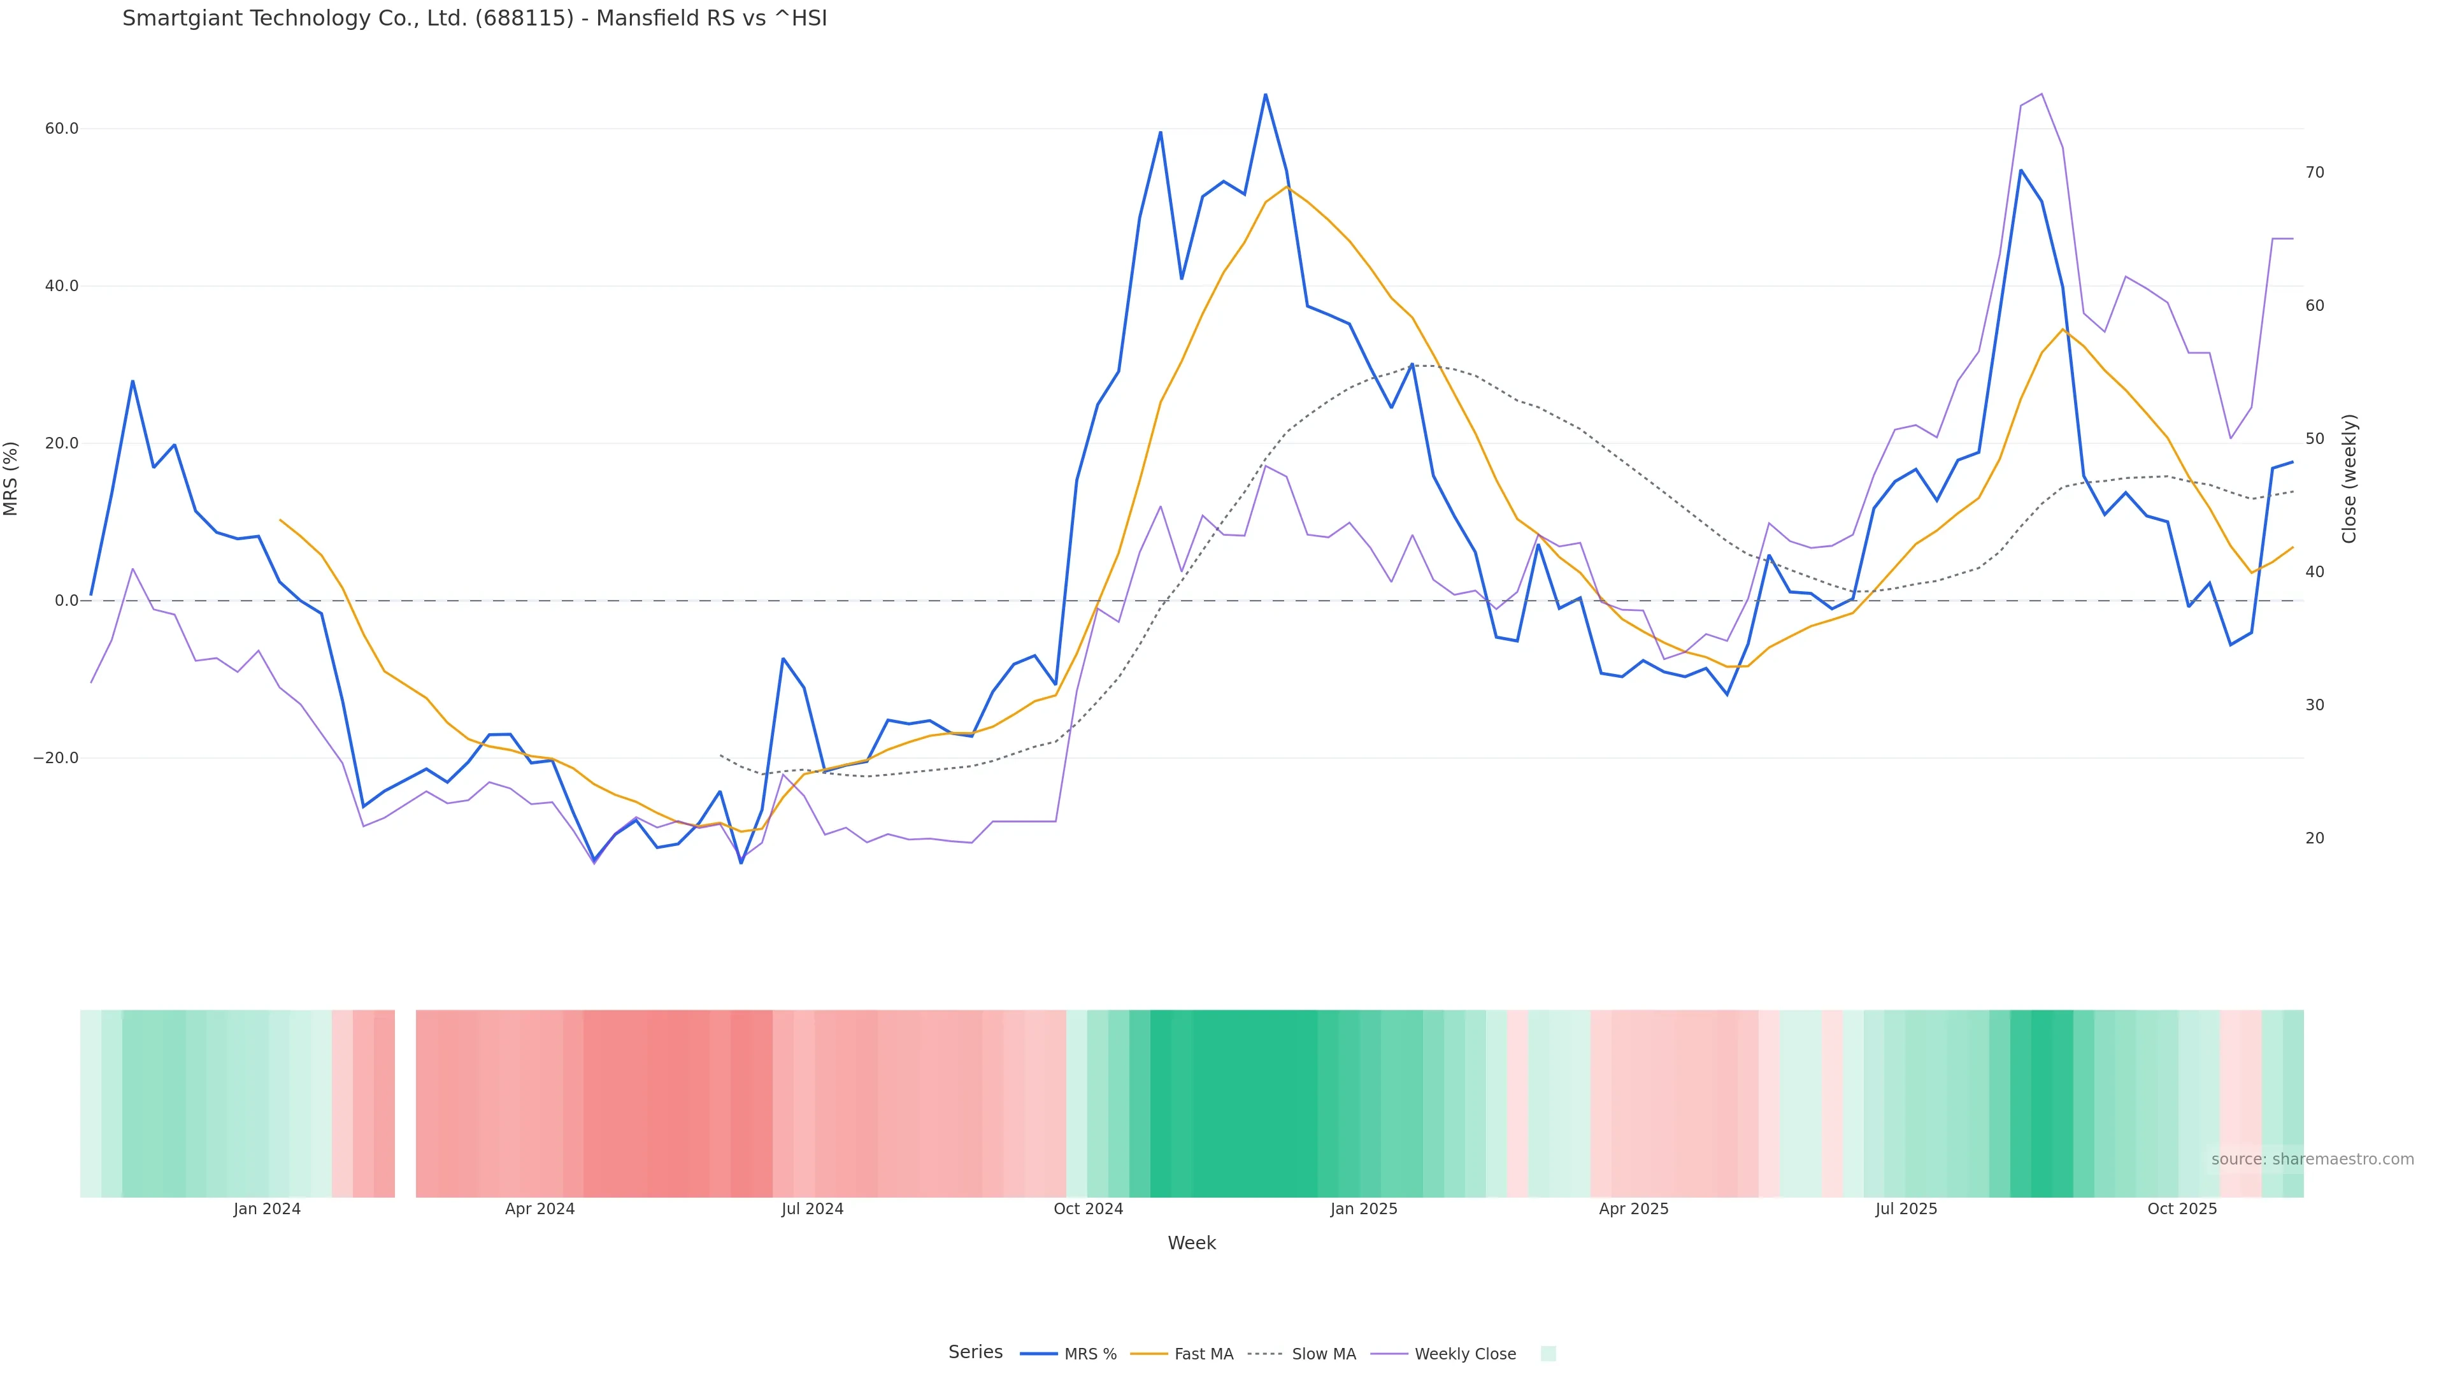Screen dimensions: 2446x1376
Task: Click the dotted Slow MA legend line icon
Action: (x=1265, y=1354)
